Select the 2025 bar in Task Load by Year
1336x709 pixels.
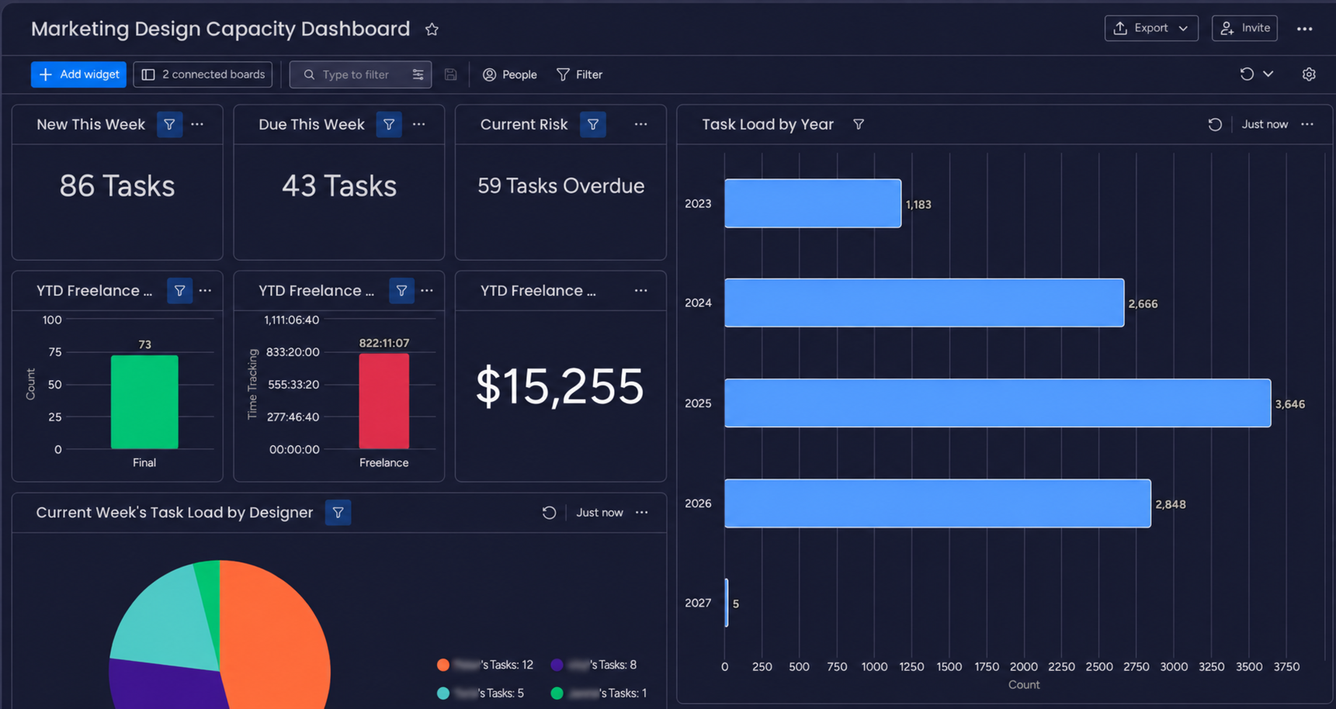(998, 403)
